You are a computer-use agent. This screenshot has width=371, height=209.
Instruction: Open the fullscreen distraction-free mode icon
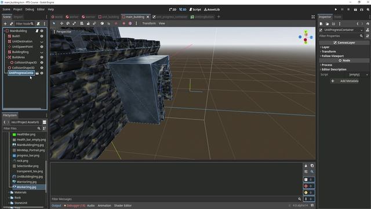tap(313, 17)
